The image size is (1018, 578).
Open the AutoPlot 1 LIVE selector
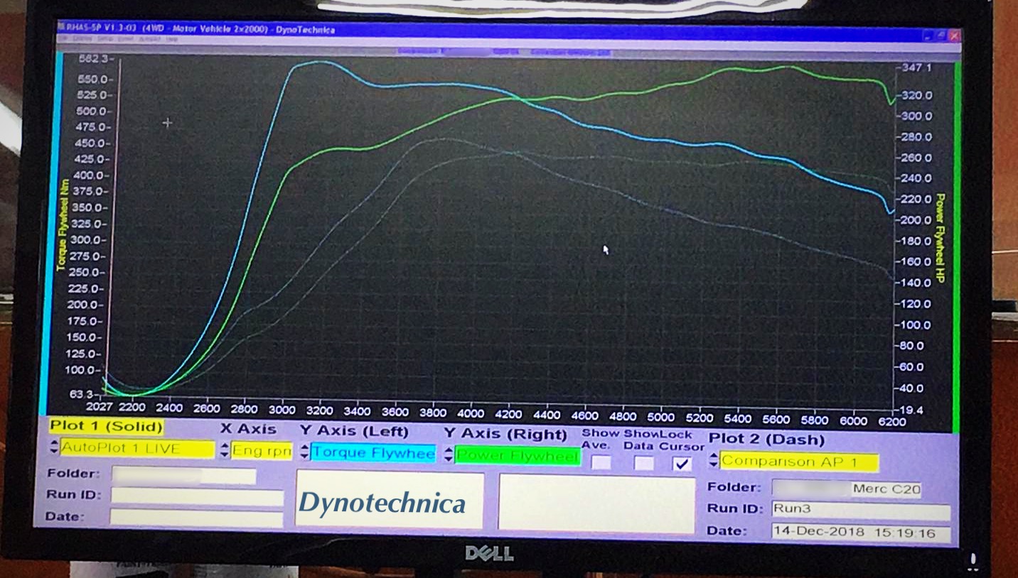[x=137, y=449]
